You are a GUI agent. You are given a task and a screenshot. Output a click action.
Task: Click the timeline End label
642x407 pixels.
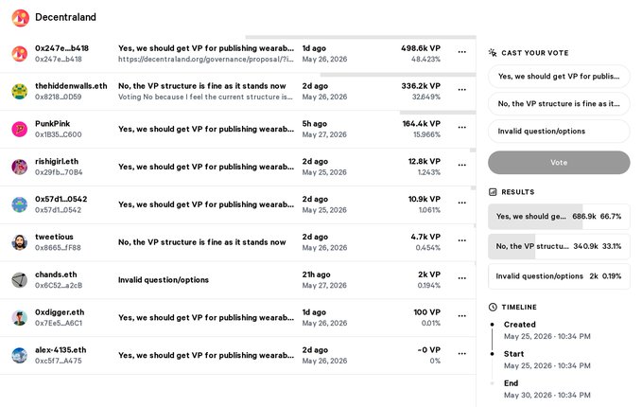[x=511, y=383]
